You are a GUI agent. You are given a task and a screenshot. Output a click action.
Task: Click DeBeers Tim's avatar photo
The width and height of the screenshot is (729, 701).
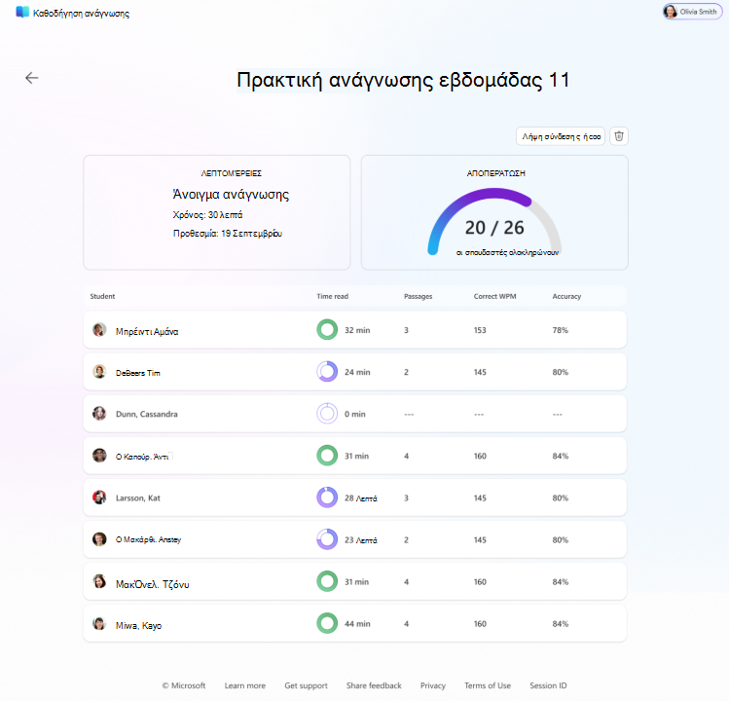(x=99, y=372)
